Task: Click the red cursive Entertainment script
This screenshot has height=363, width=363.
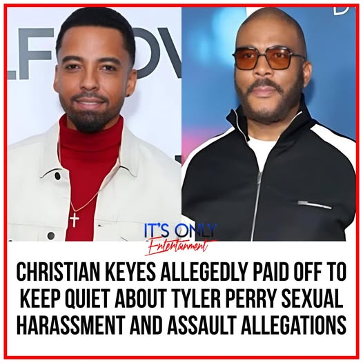Action: click(179, 247)
